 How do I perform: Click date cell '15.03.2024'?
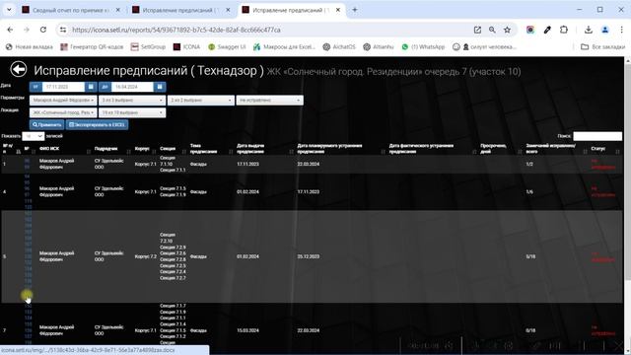click(x=247, y=330)
